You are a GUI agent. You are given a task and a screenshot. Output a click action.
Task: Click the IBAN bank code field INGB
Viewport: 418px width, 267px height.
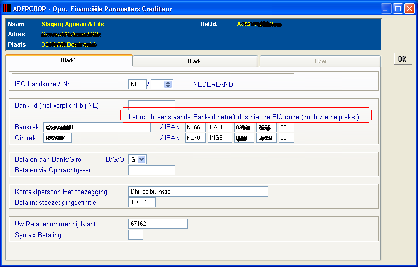[x=219, y=138]
